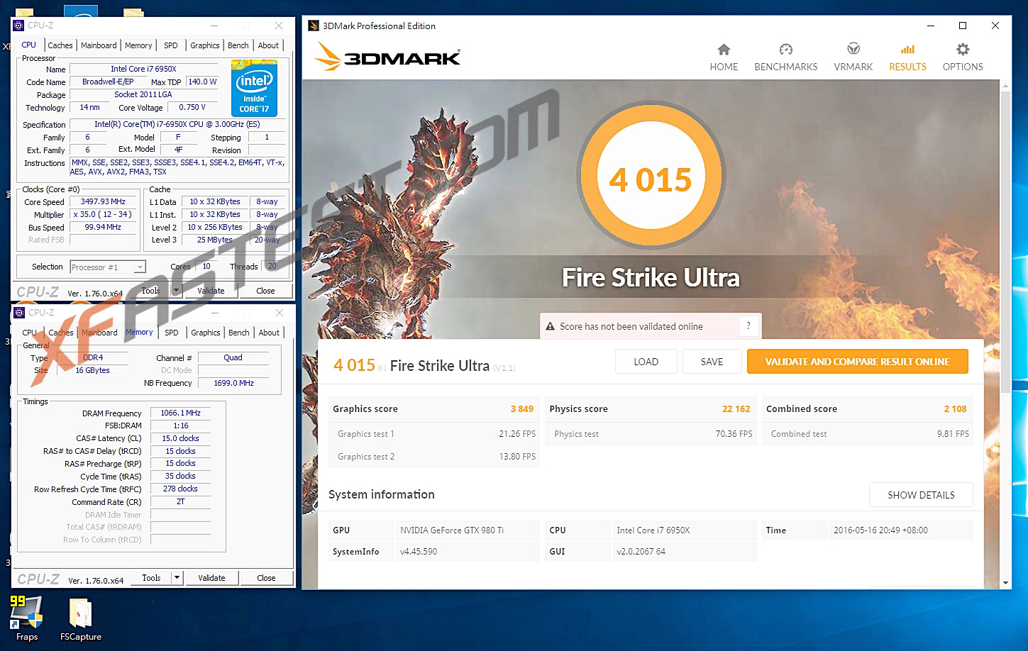Screen dimensions: 1028x651
Task: Click Physics score value 22 162
Action: click(736, 409)
